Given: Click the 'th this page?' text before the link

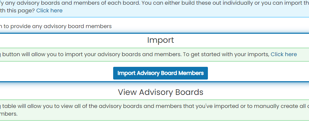Looking at the screenshot, I should coord(17,11).
